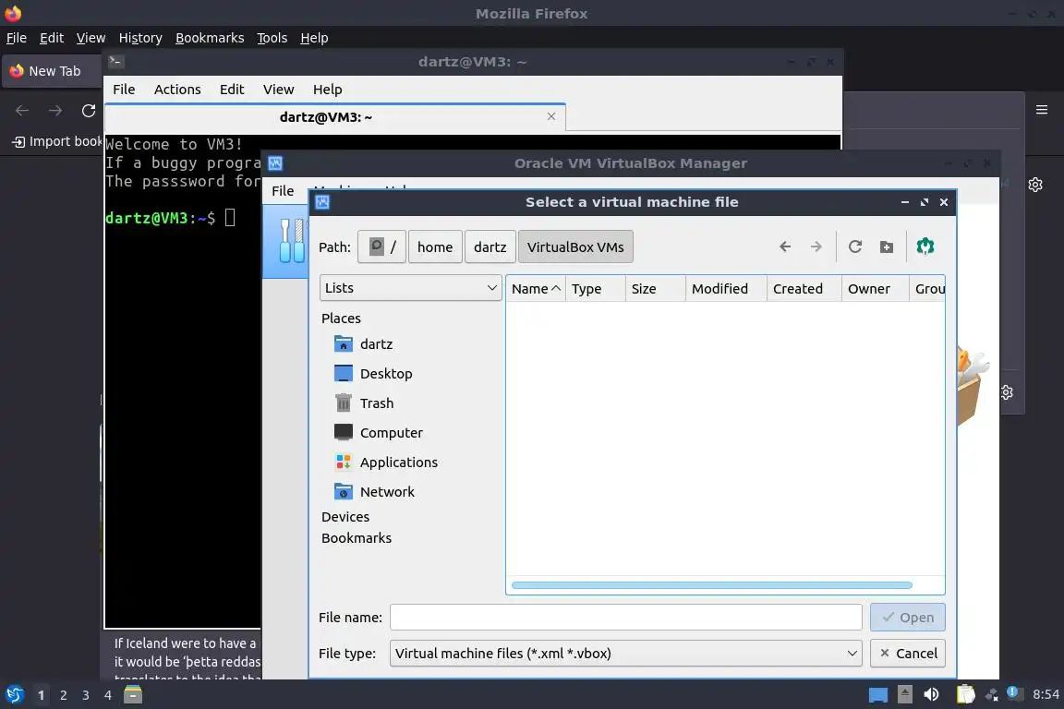This screenshot has width=1064, height=709.
Task: Go forward in file dialog history
Action: pyautogui.click(x=816, y=247)
